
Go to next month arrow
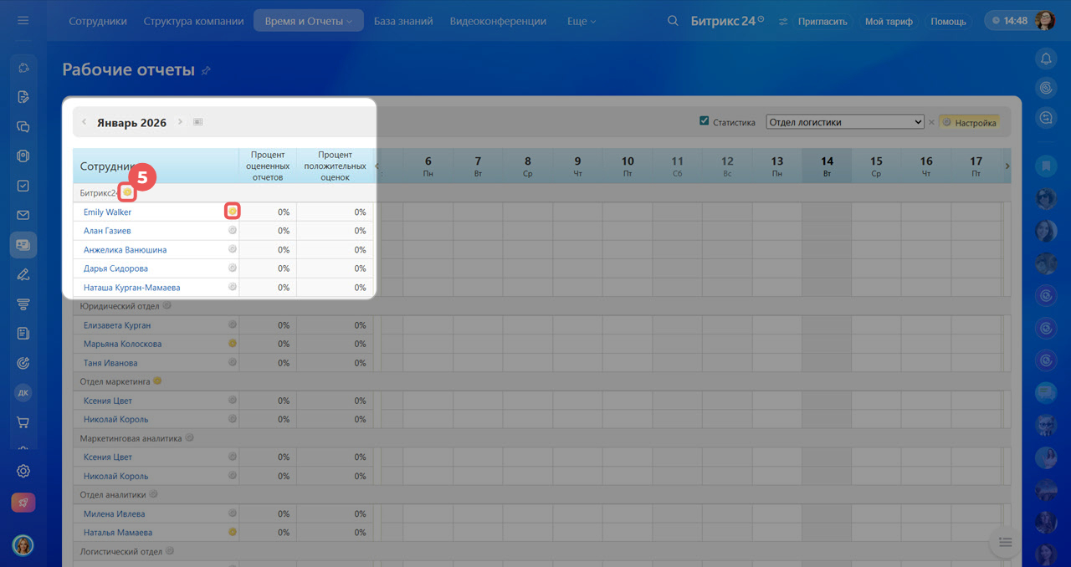[x=180, y=122]
